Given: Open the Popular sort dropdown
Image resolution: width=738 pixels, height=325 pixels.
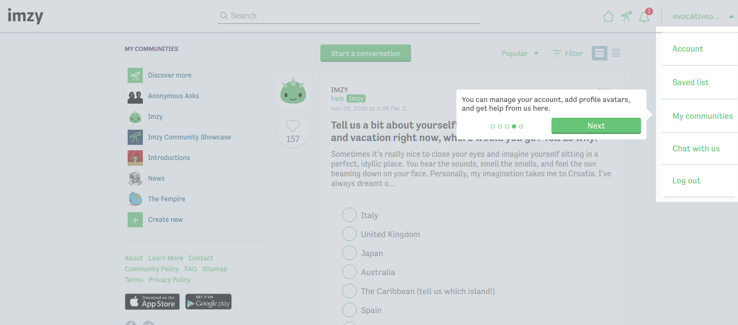Looking at the screenshot, I should point(520,53).
